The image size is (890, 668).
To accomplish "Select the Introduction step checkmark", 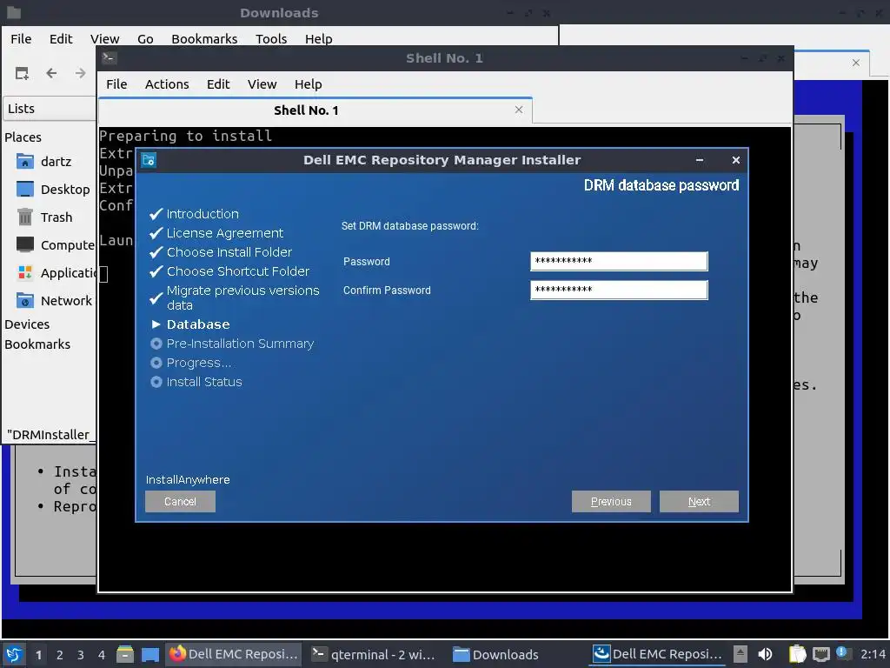I will [x=156, y=214].
